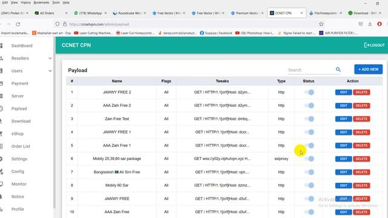
Task: Delete the JAWWY FREE 1 payload
Action: click(361, 132)
